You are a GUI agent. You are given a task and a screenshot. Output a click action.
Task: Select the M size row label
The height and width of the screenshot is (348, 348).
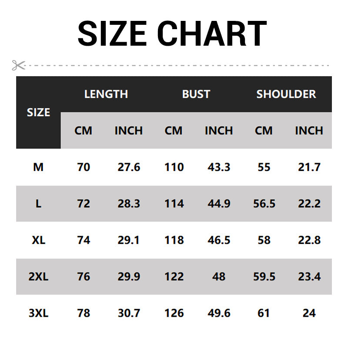point(38,167)
